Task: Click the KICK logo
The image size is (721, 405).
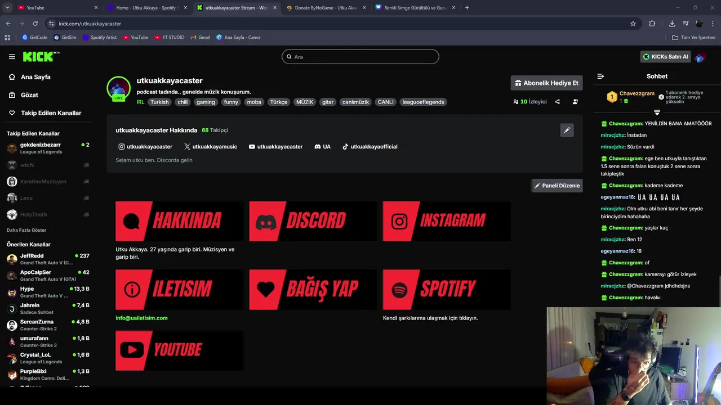Action: [x=41, y=56]
